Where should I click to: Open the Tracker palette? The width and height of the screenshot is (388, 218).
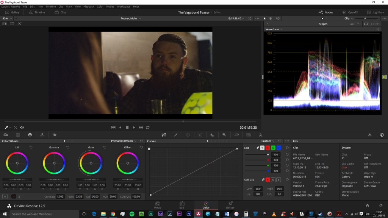tap(200, 134)
